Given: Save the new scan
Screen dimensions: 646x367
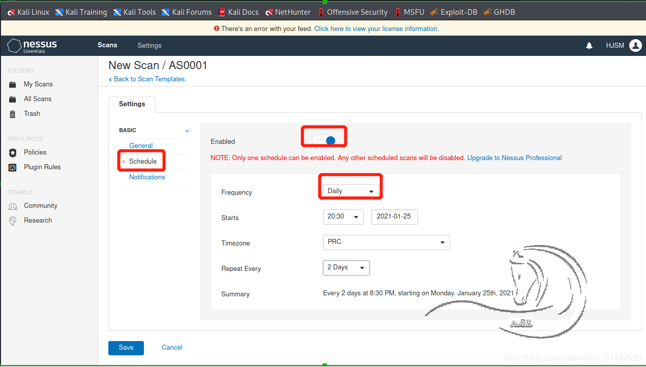Looking at the screenshot, I should 126,348.
